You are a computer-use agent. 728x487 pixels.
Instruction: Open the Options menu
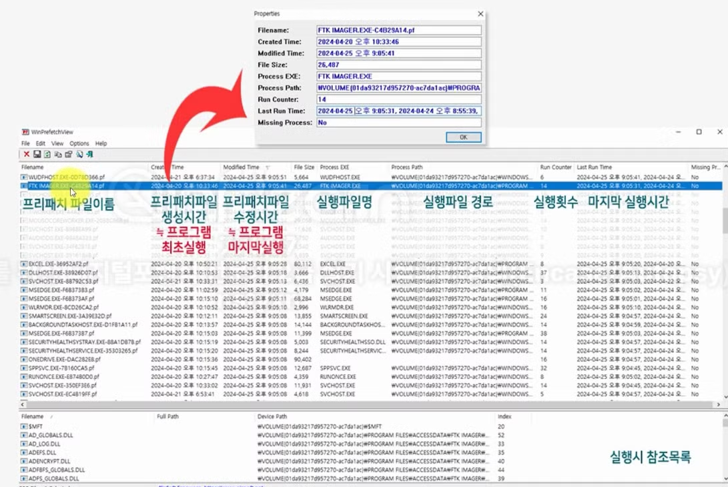pyautogui.click(x=79, y=144)
